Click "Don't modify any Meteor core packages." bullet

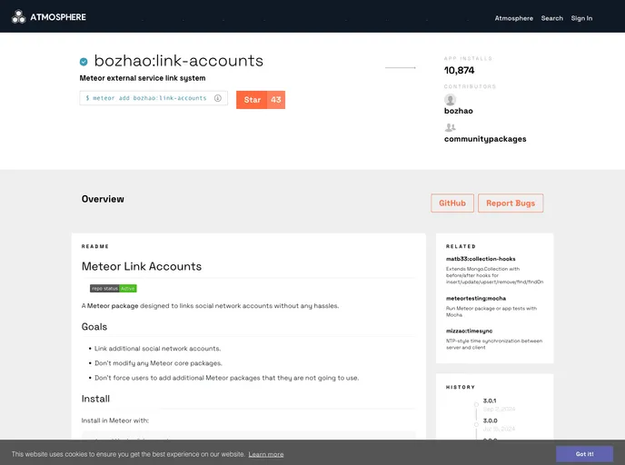(158, 363)
